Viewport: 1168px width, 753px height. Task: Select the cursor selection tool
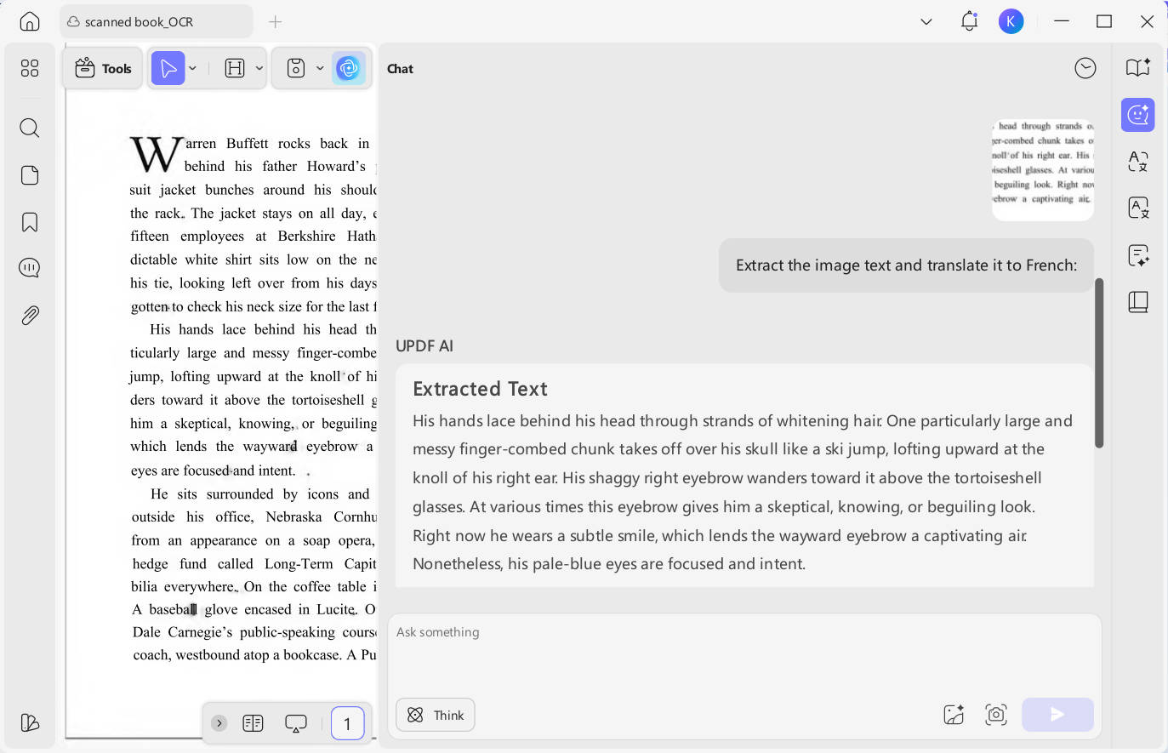coord(168,68)
